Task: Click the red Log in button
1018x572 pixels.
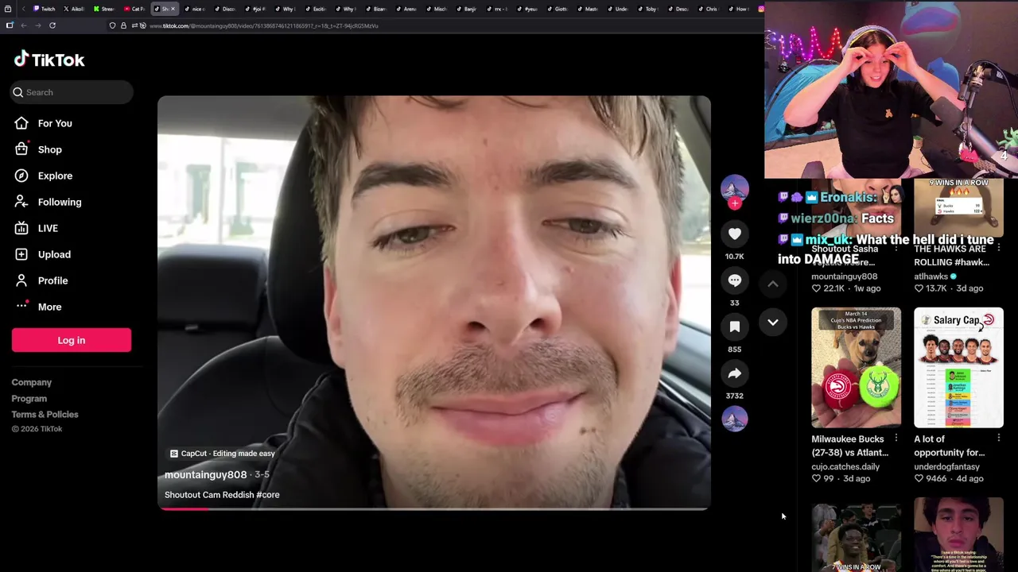Action: point(72,340)
